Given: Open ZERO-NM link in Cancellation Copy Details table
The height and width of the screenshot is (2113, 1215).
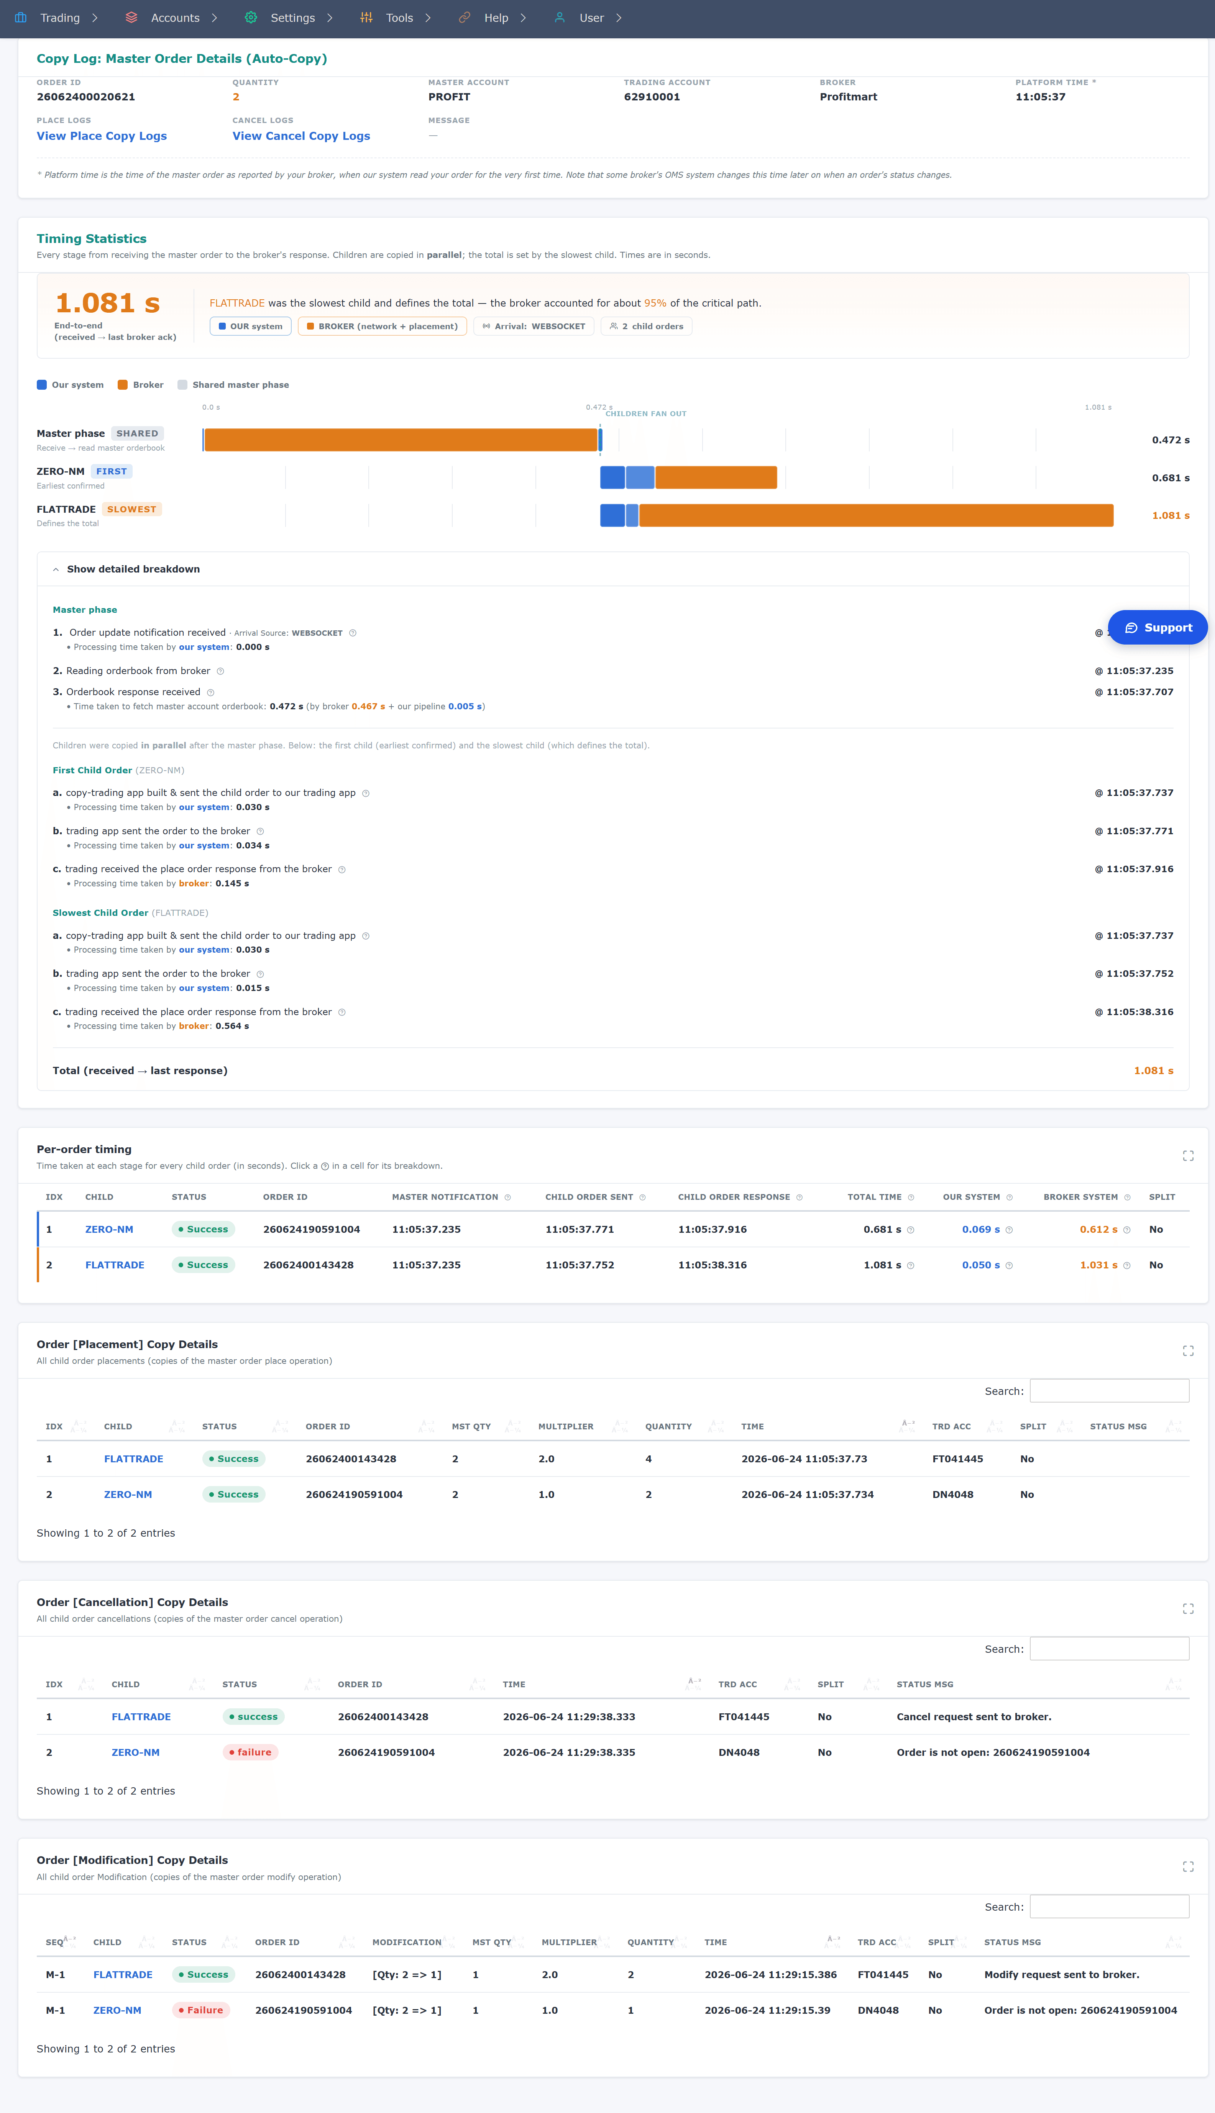Looking at the screenshot, I should tap(136, 1753).
